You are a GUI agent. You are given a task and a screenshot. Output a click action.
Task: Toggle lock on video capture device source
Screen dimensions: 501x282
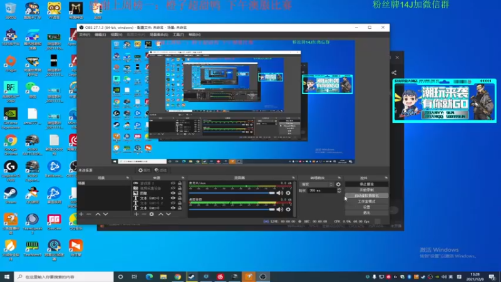[180, 188]
